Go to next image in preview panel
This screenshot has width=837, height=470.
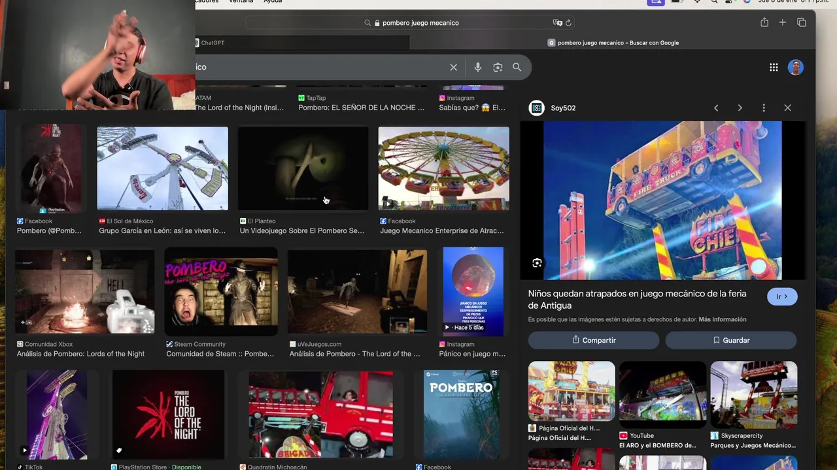[x=740, y=108]
